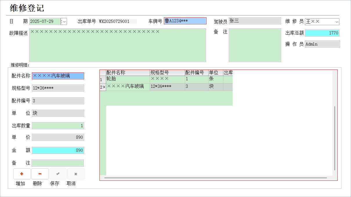The image size is (351, 197).
Task: Click the red minus 删除 icon button
Action: coord(40,174)
